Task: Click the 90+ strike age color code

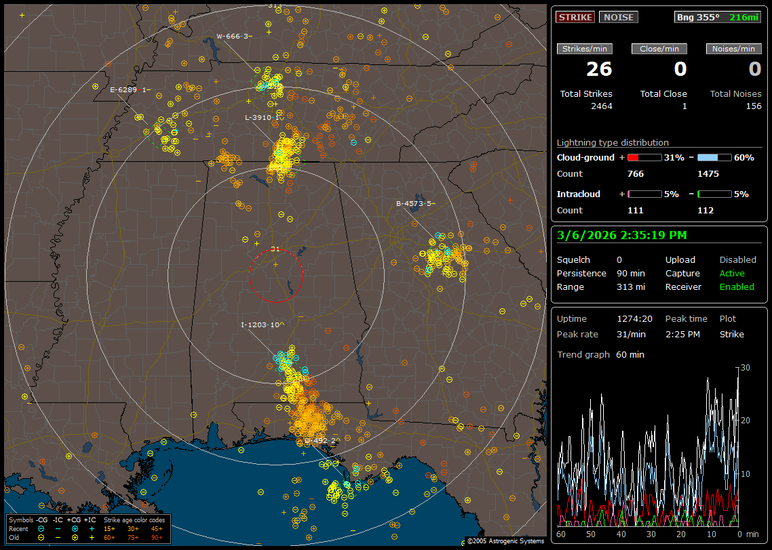Action: pyautogui.click(x=156, y=536)
